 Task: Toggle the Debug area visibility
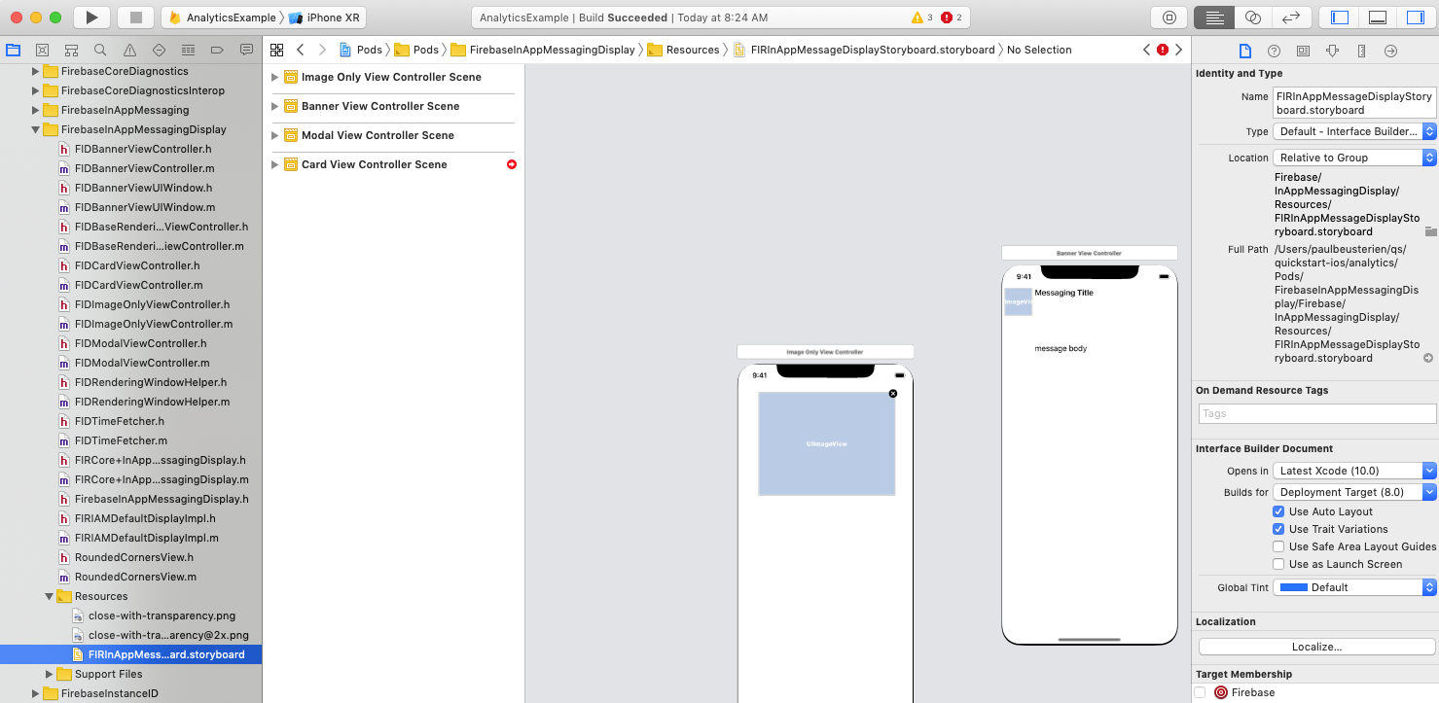coord(1377,18)
